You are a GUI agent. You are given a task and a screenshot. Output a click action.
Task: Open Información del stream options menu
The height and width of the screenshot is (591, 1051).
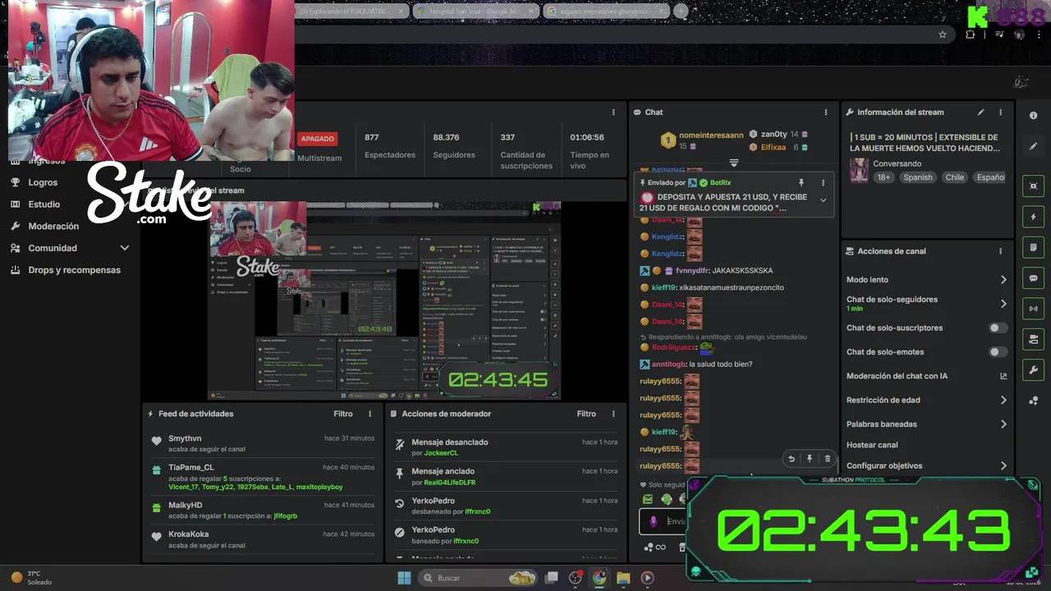pyautogui.click(x=1000, y=112)
